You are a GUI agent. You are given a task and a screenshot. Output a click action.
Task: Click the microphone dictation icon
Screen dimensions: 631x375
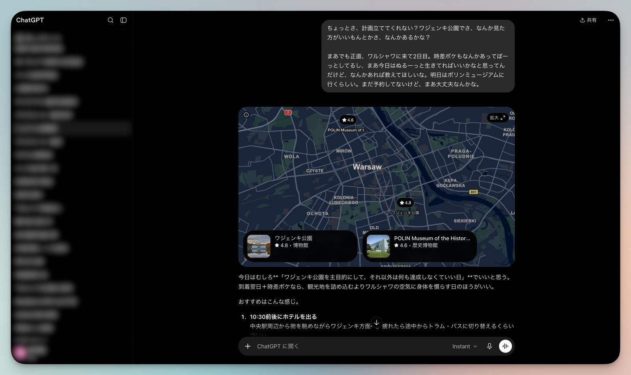(x=489, y=346)
